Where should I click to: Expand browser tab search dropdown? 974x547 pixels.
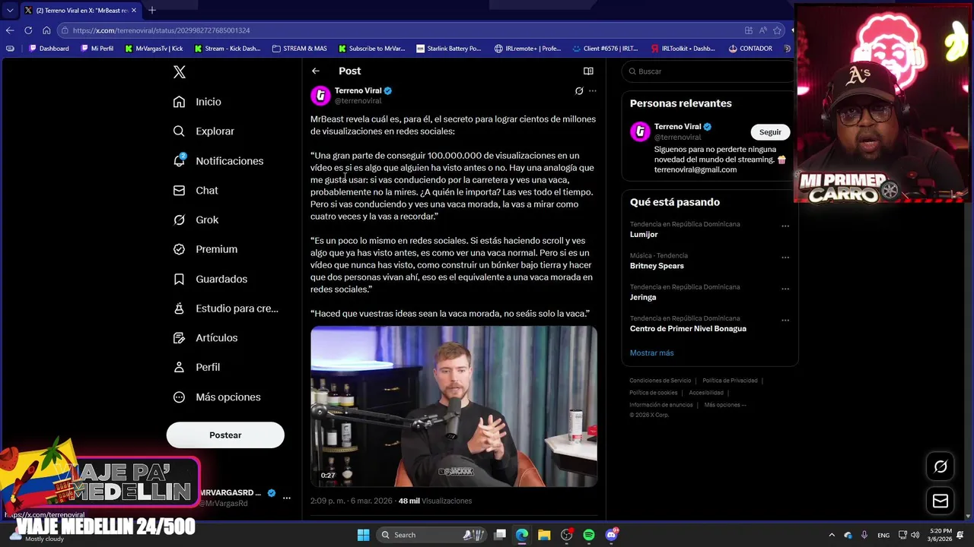(10, 10)
